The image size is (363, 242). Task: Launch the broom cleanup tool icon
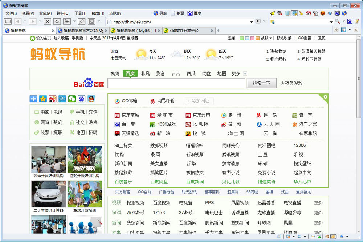[x=301, y=13]
